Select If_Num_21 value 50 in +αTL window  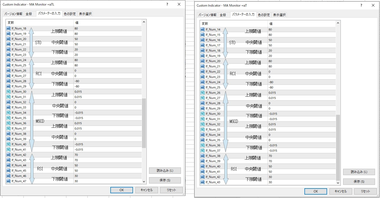(x=76, y=44)
